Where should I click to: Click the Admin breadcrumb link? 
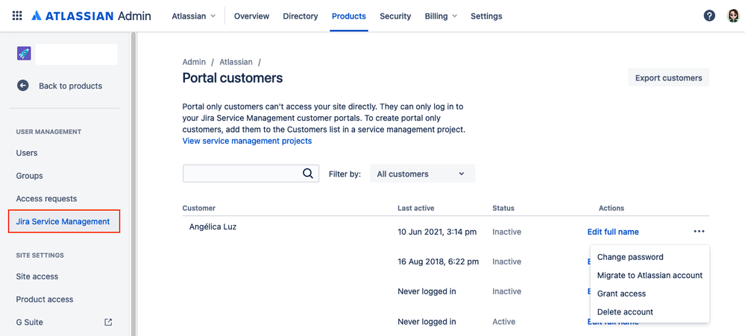tap(194, 62)
